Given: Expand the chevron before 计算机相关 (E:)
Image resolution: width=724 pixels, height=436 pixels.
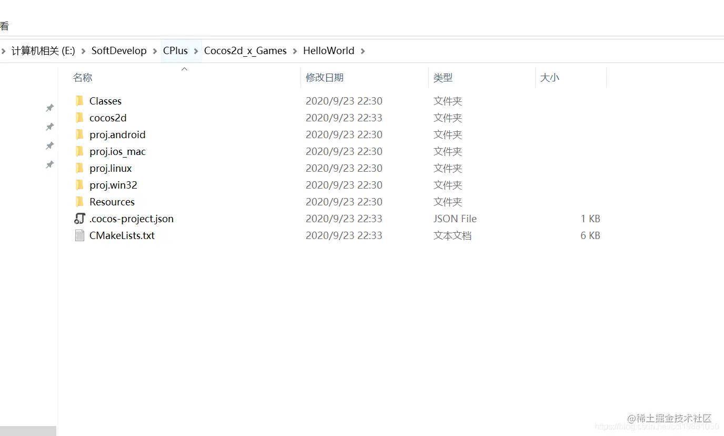Looking at the screenshot, I should 3,51.
